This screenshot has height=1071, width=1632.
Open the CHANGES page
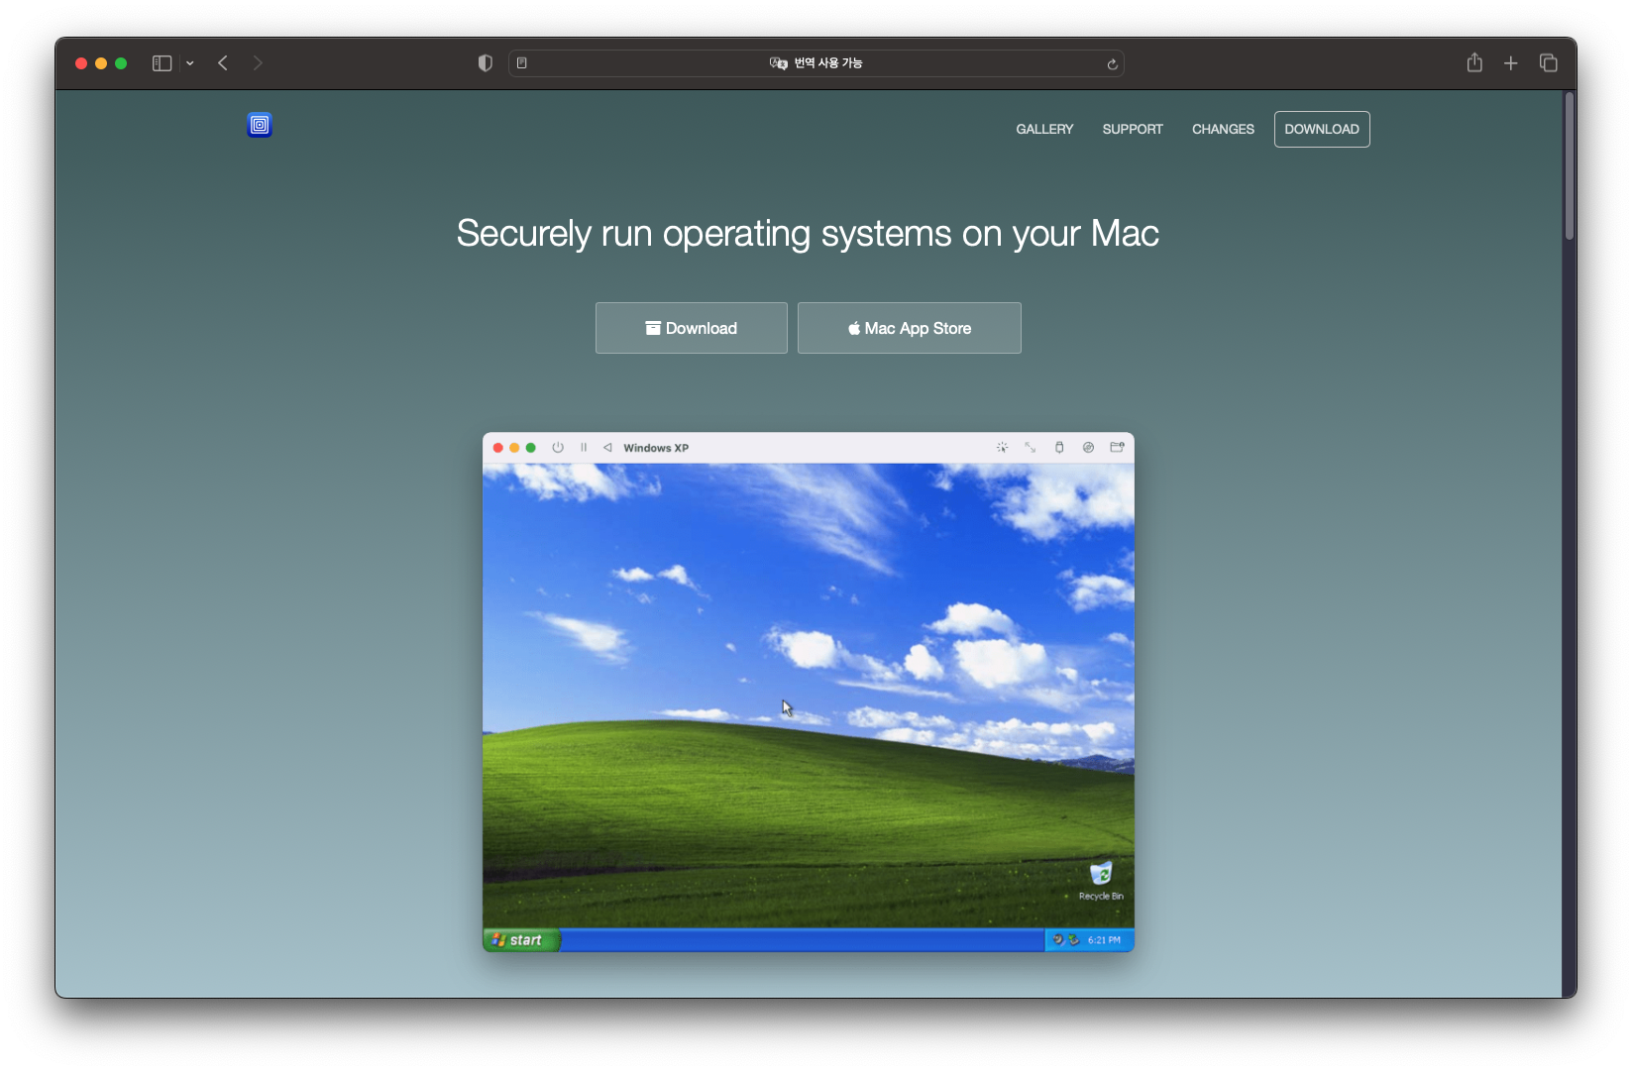1223,130
